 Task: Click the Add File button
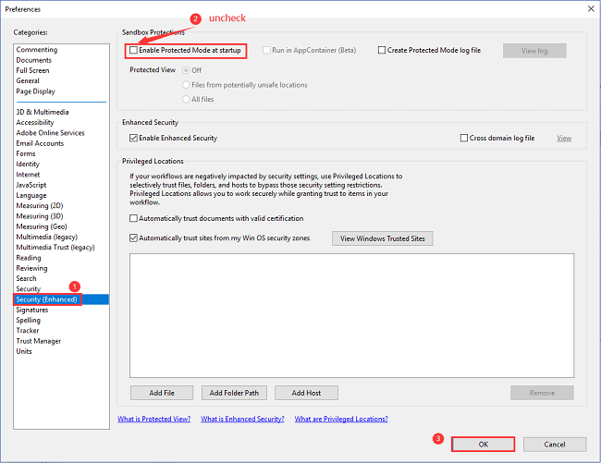click(x=162, y=393)
